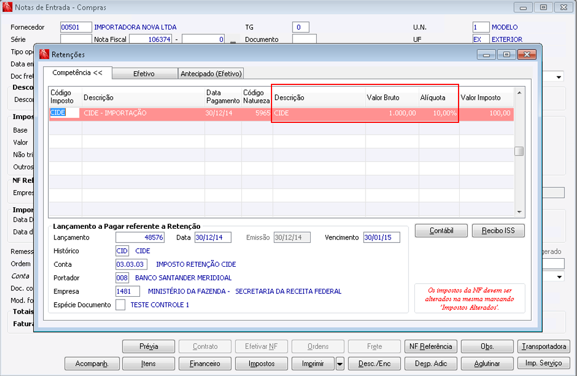Click the Espécie Documento field
Screen dimensions: 577x376
pyautogui.click(x=120, y=305)
